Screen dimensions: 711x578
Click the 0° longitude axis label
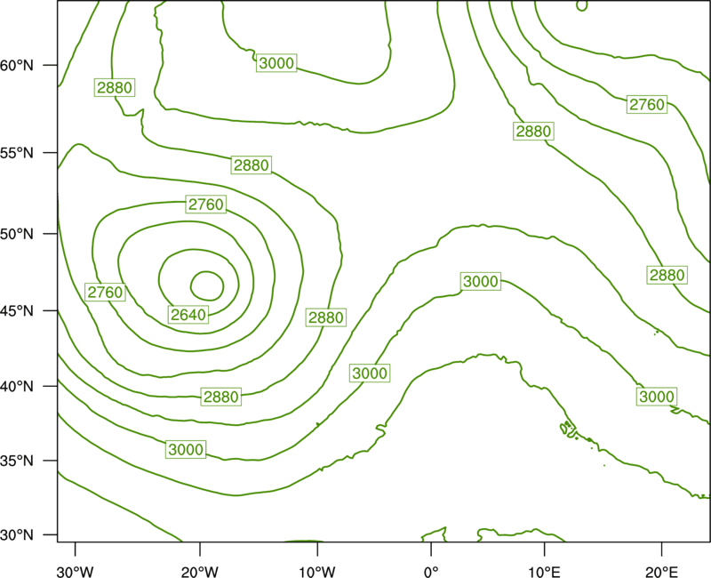point(431,572)
